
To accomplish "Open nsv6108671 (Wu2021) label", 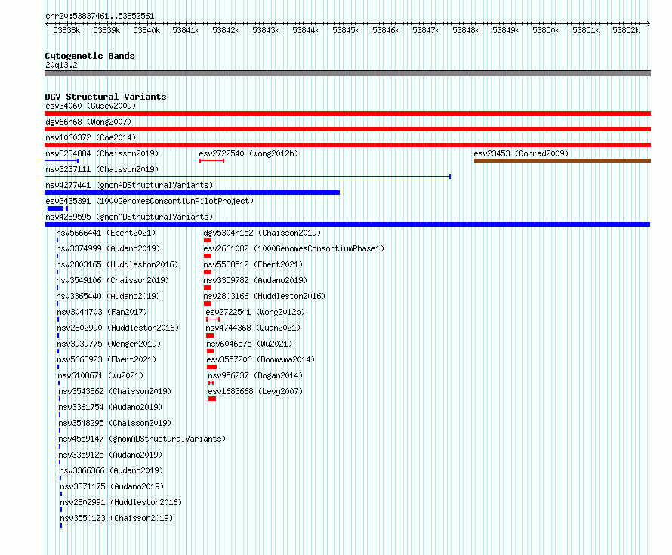I will coord(100,375).
